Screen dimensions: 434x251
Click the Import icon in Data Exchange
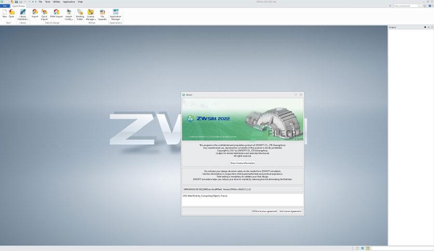(35, 14)
